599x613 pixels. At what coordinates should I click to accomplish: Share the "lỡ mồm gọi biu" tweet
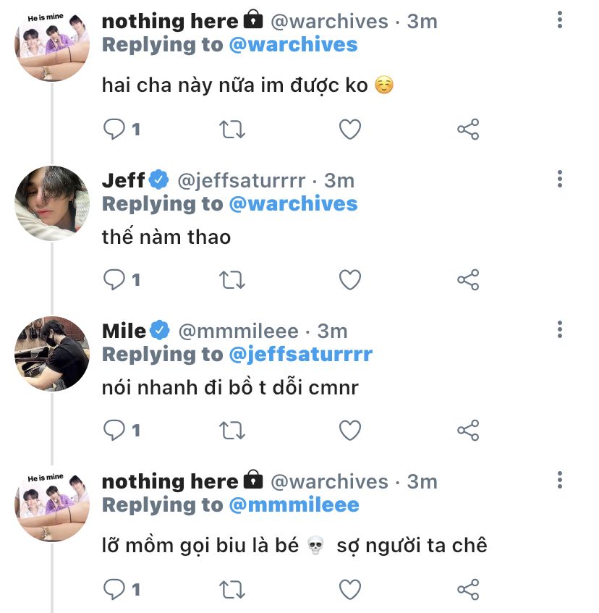click(468, 590)
